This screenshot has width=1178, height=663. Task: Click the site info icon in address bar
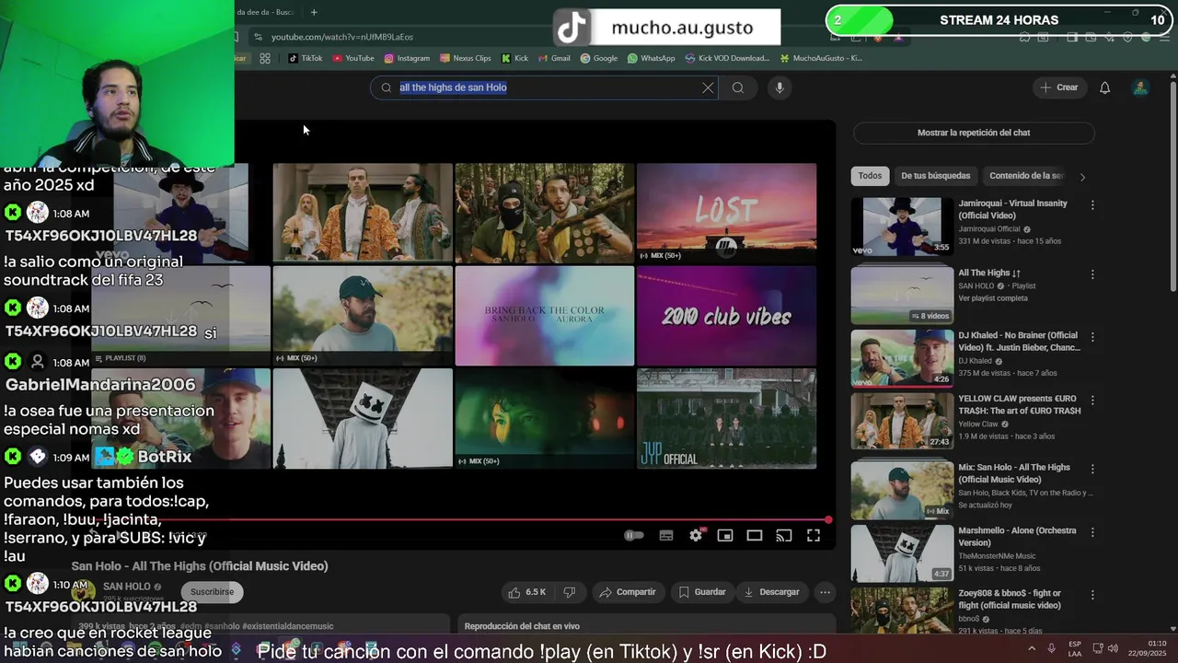click(x=259, y=37)
